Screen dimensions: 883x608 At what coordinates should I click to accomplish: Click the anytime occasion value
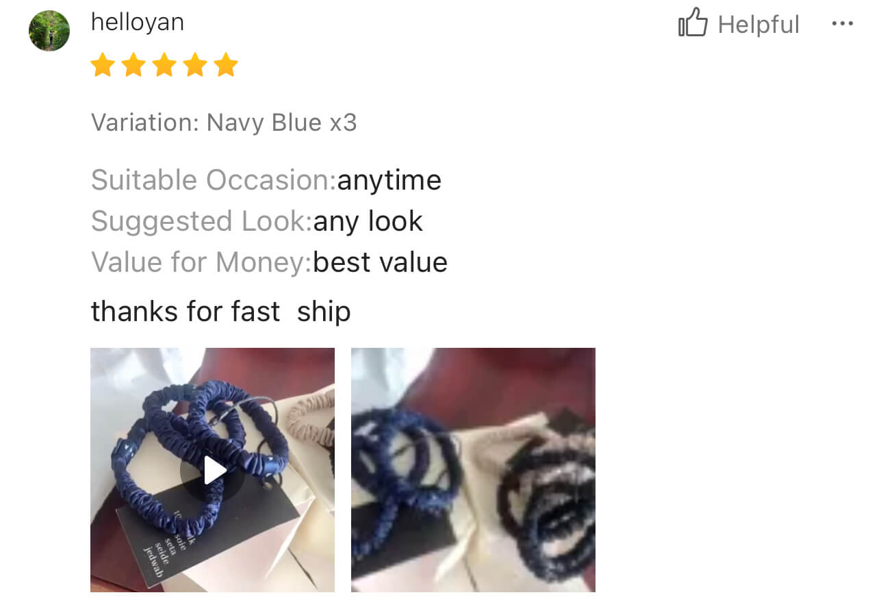click(x=389, y=181)
